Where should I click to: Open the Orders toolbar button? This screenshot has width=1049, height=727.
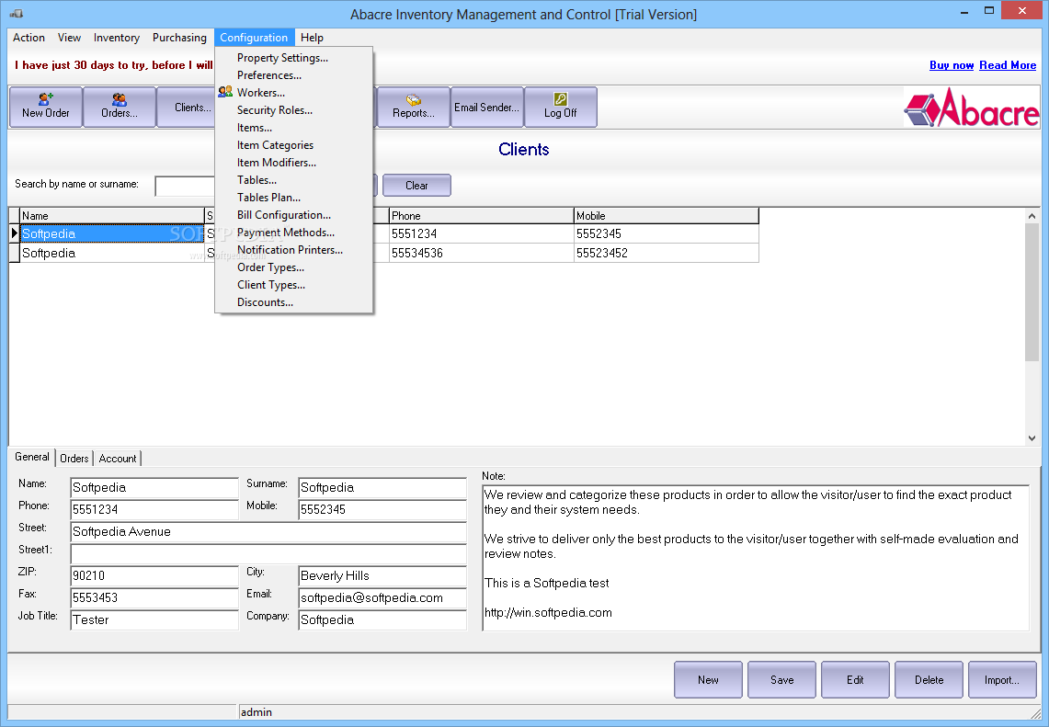[x=120, y=107]
